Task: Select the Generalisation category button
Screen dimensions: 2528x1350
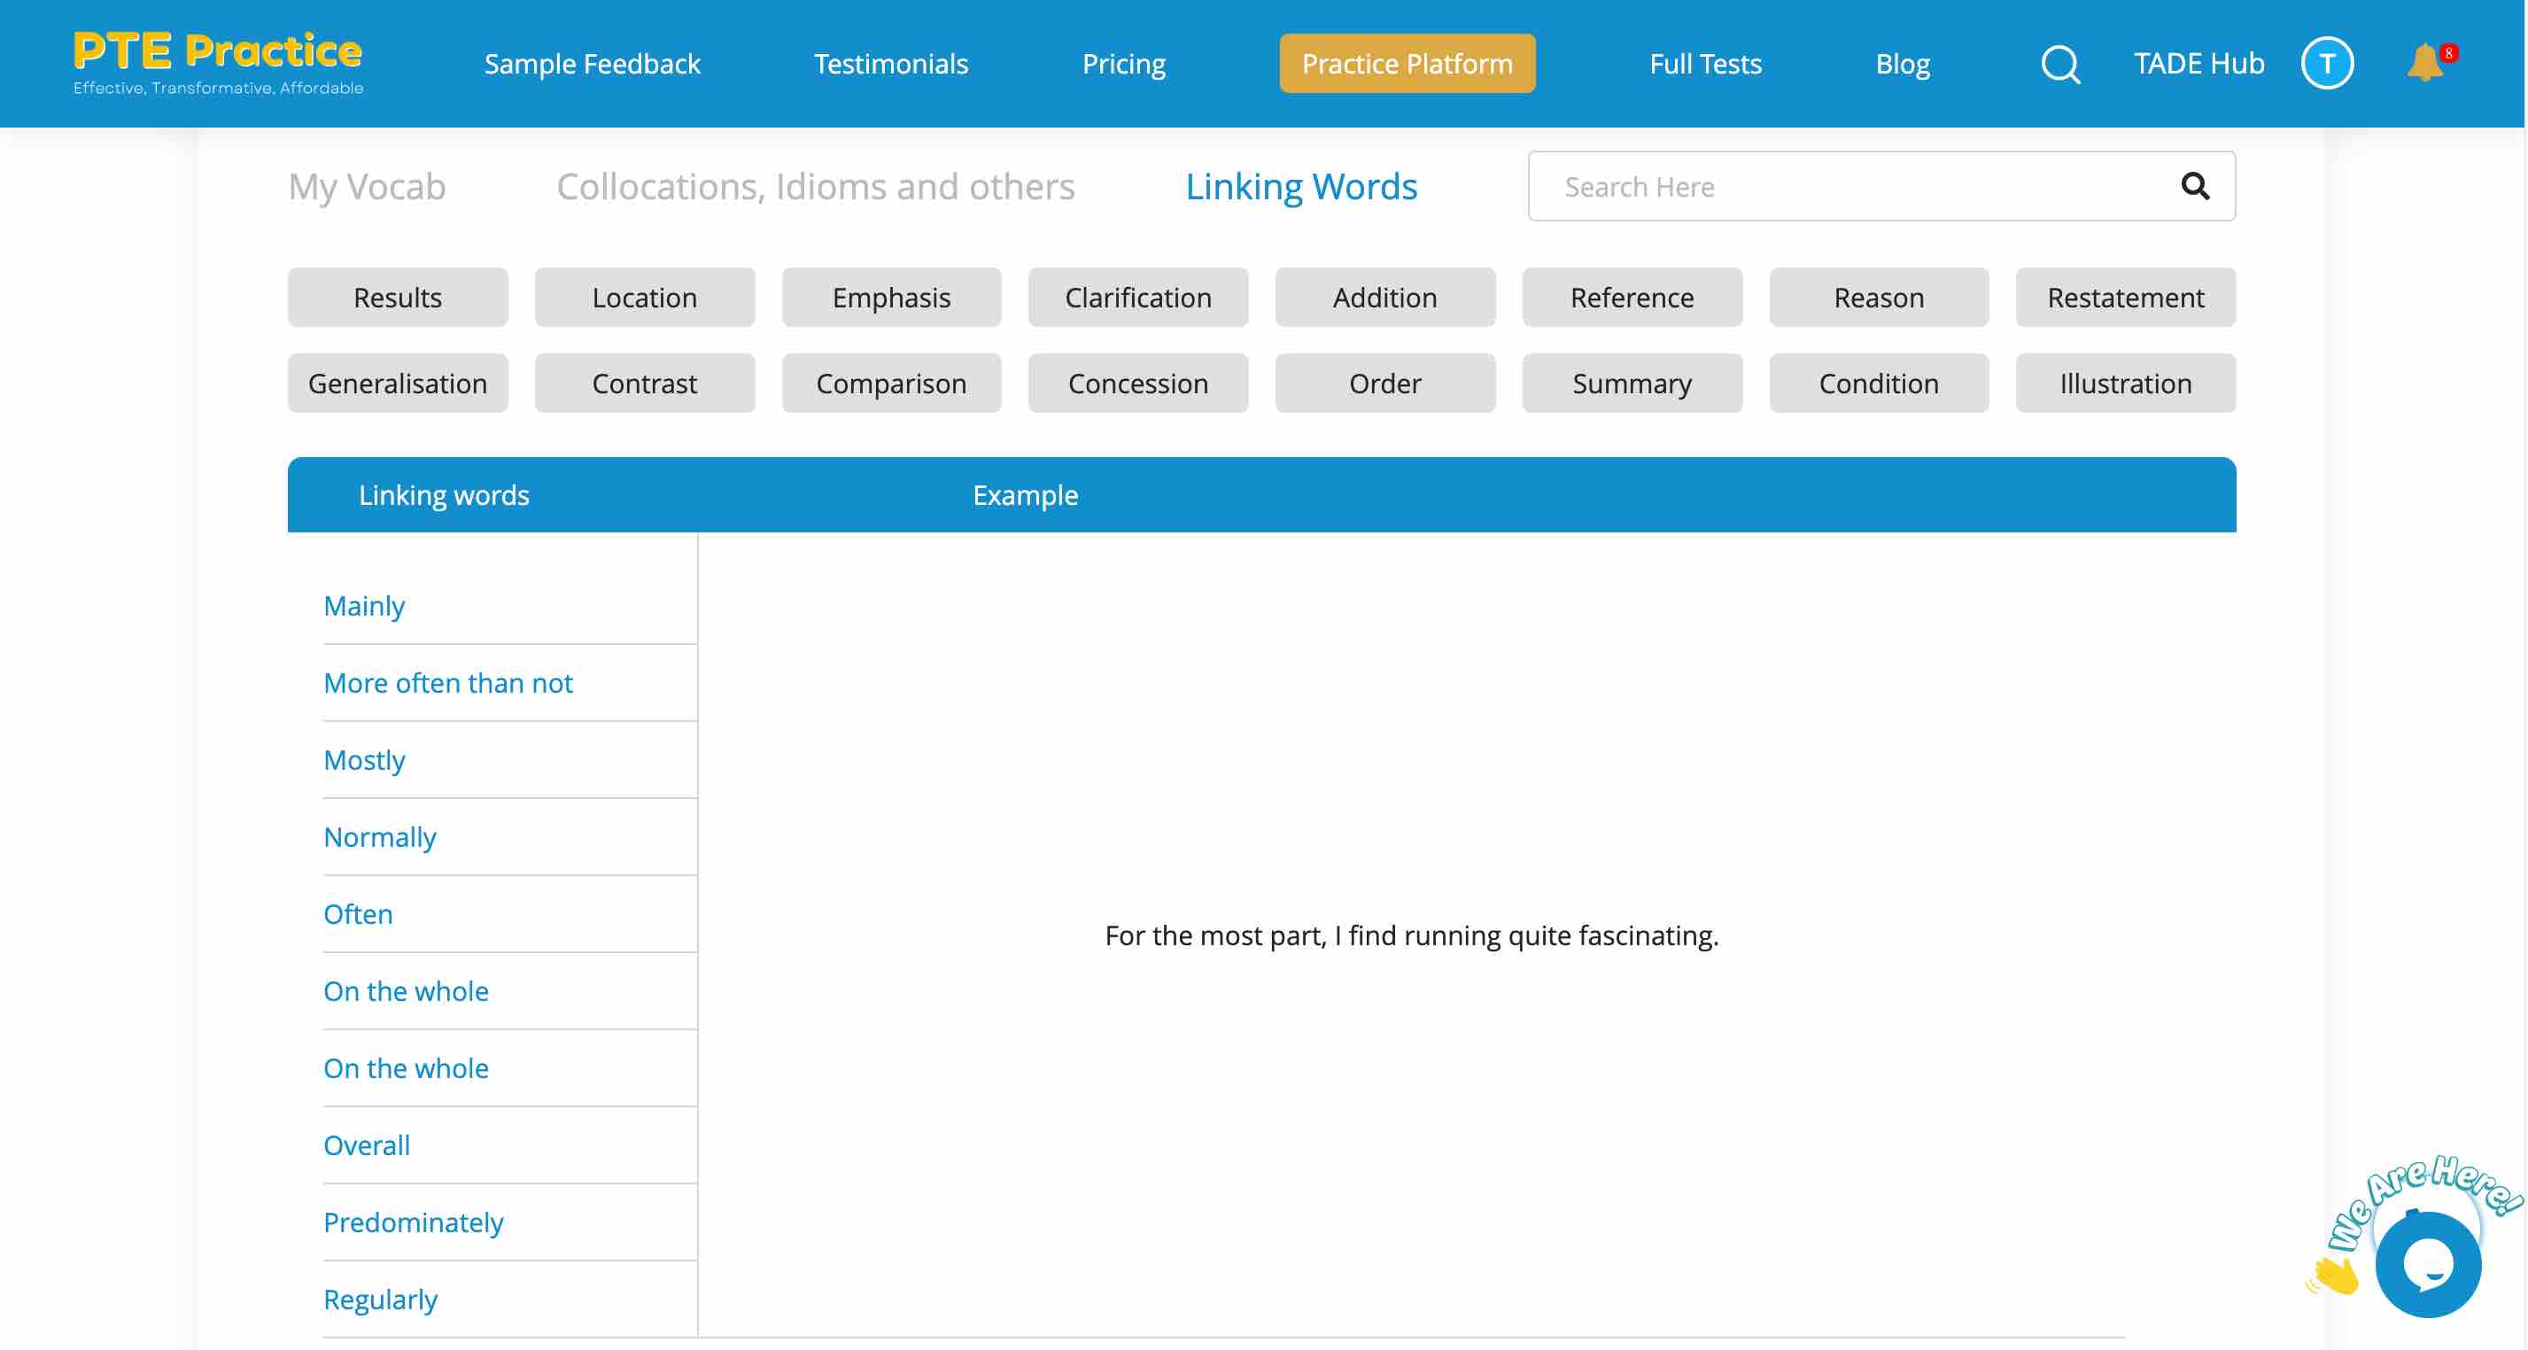Action: pos(396,382)
